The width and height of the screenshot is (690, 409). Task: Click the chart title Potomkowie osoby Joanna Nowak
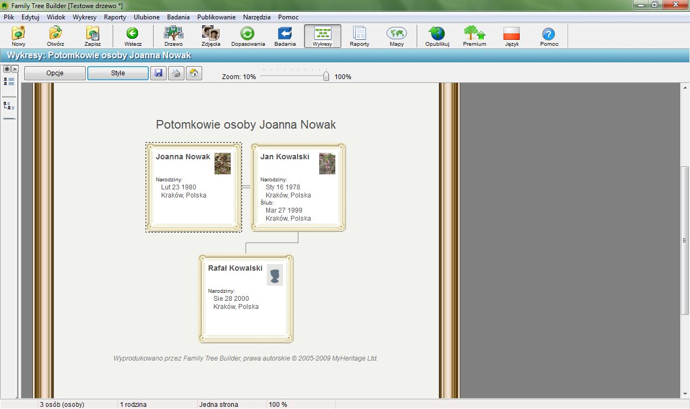pos(246,125)
